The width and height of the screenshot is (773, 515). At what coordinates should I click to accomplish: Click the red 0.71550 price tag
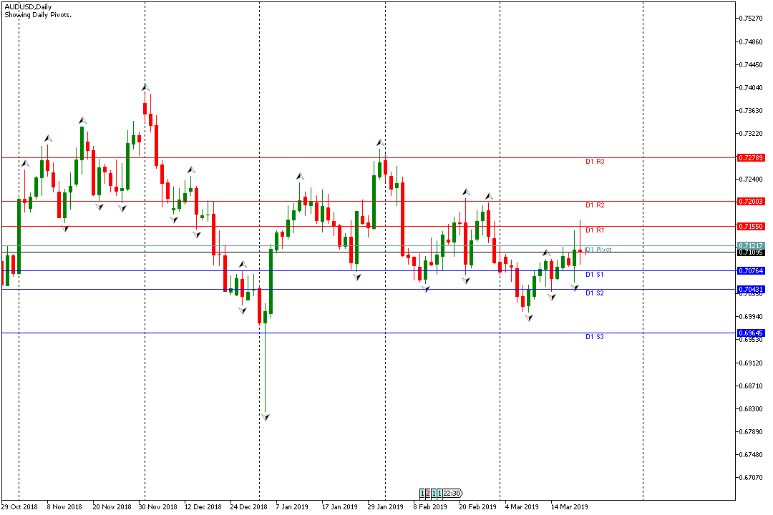(x=751, y=226)
